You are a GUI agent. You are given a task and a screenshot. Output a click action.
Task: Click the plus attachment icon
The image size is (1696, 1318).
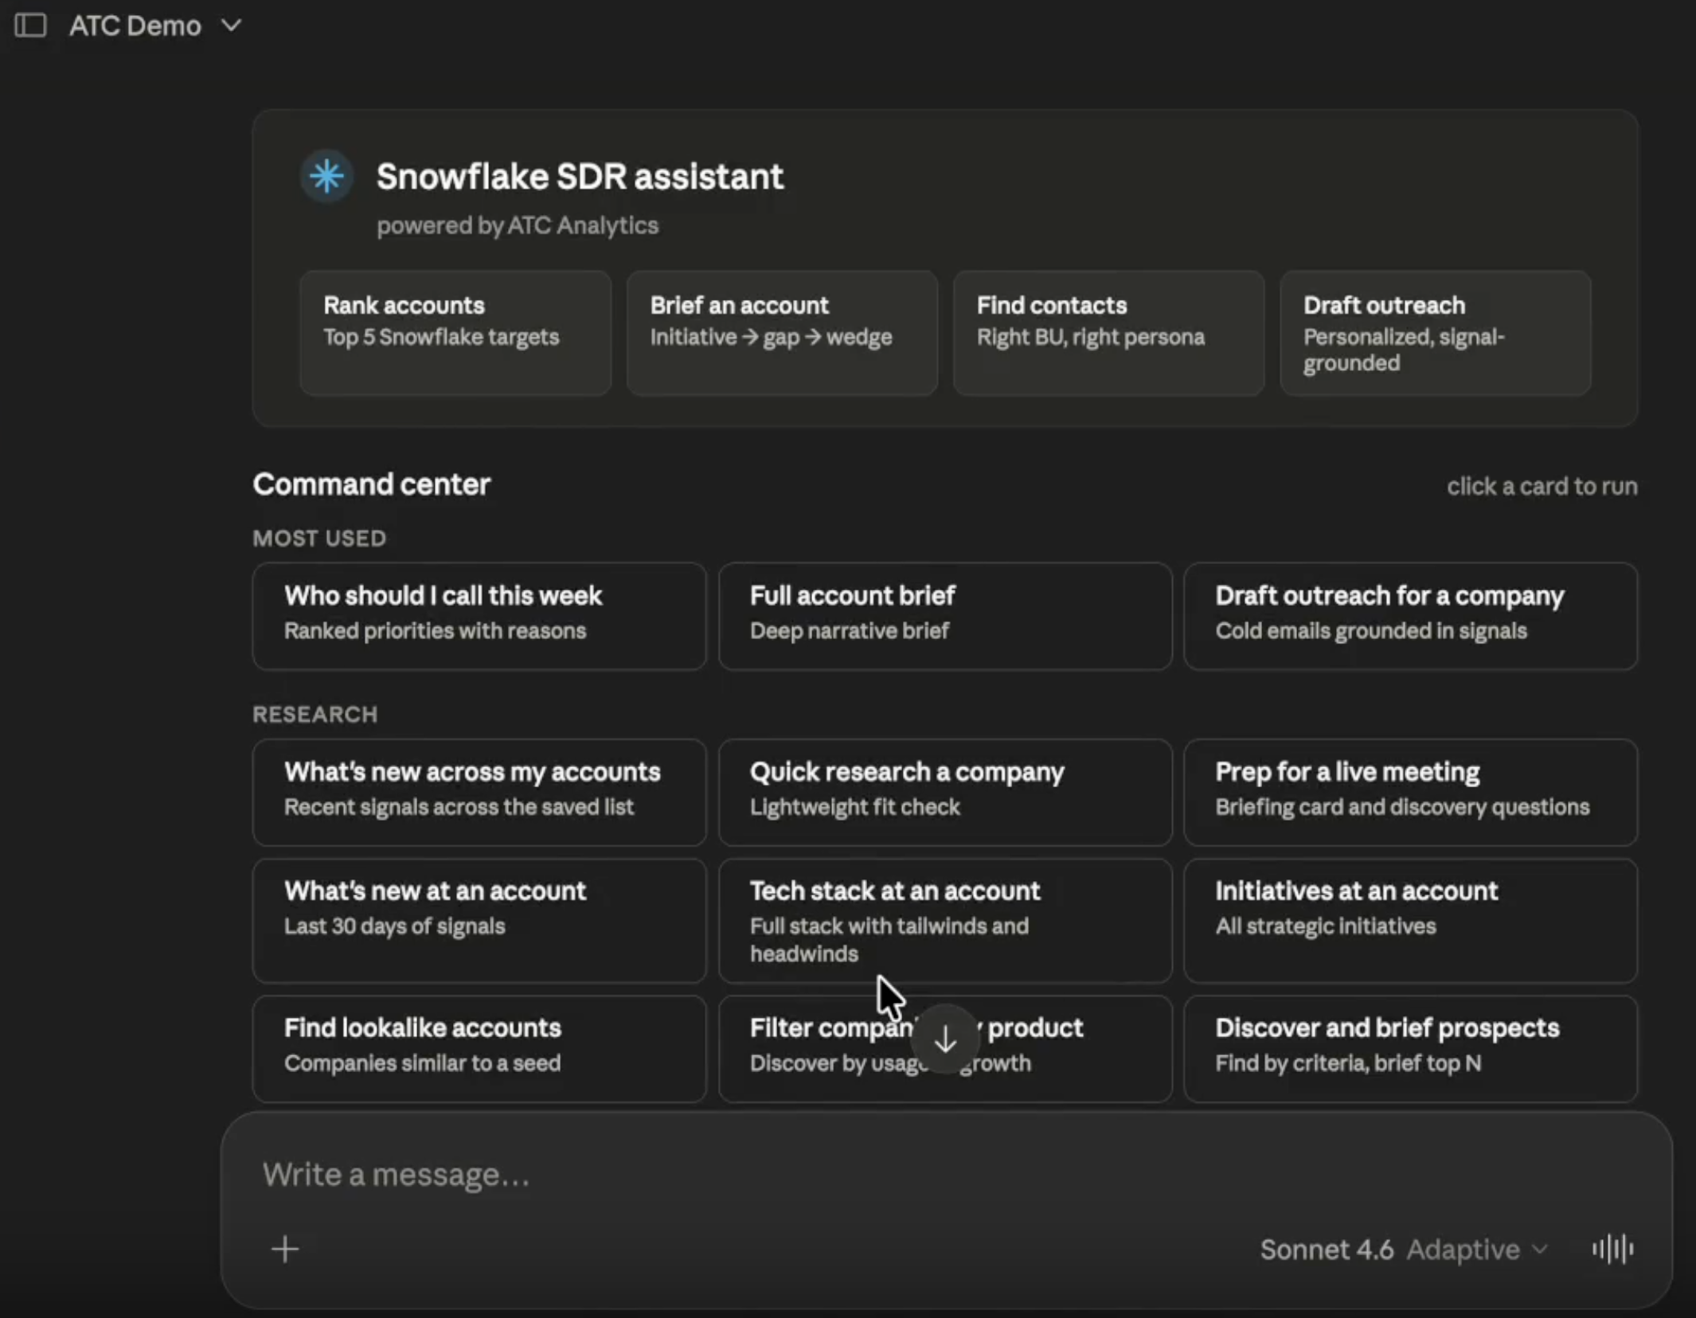coord(284,1249)
